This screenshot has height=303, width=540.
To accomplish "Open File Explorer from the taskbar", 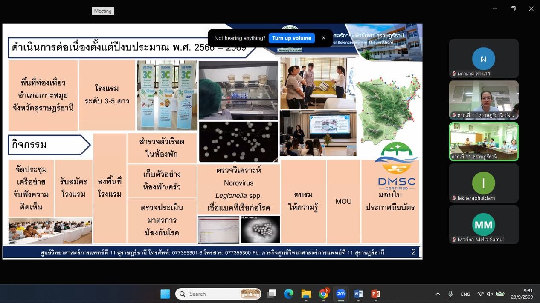I will click(x=306, y=294).
